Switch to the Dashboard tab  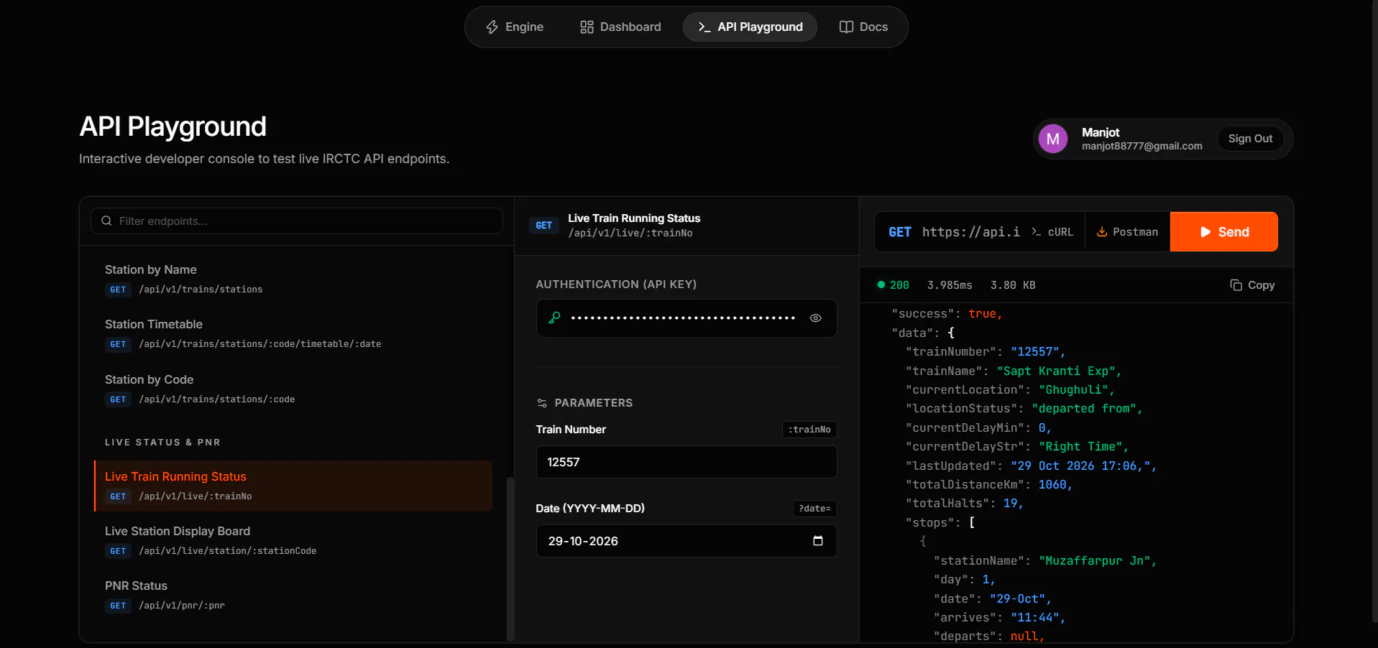[620, 27]
